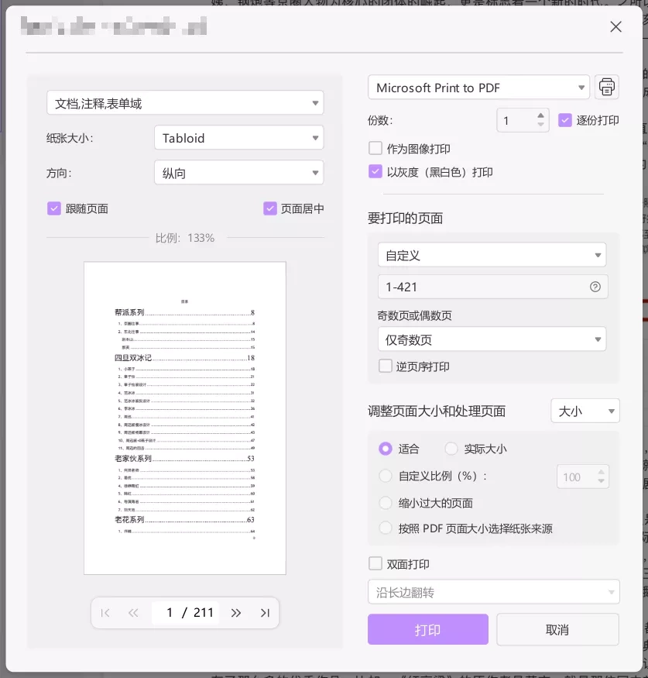Select 缩小过大的页面 radio option
Screen dimensions: 648x678
pyautogui.click(x=386, y=503)
